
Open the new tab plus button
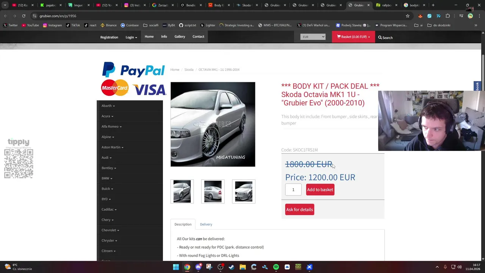pos(433,5)
